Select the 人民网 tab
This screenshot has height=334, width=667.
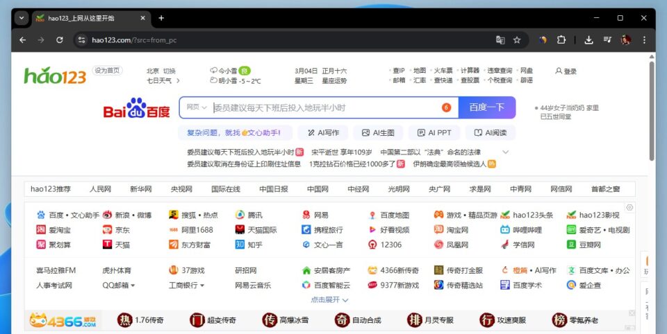pyautogui.click(x=100, y=189)
